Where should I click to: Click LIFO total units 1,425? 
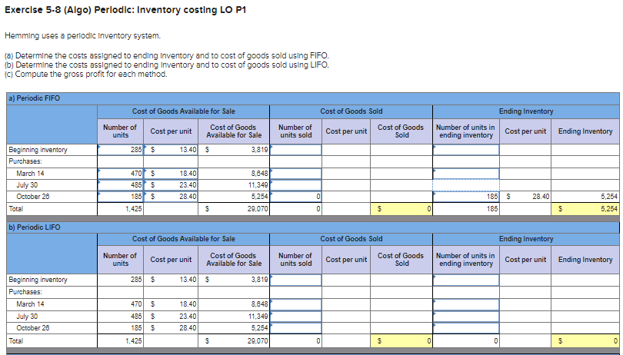[x=121, y=340]
